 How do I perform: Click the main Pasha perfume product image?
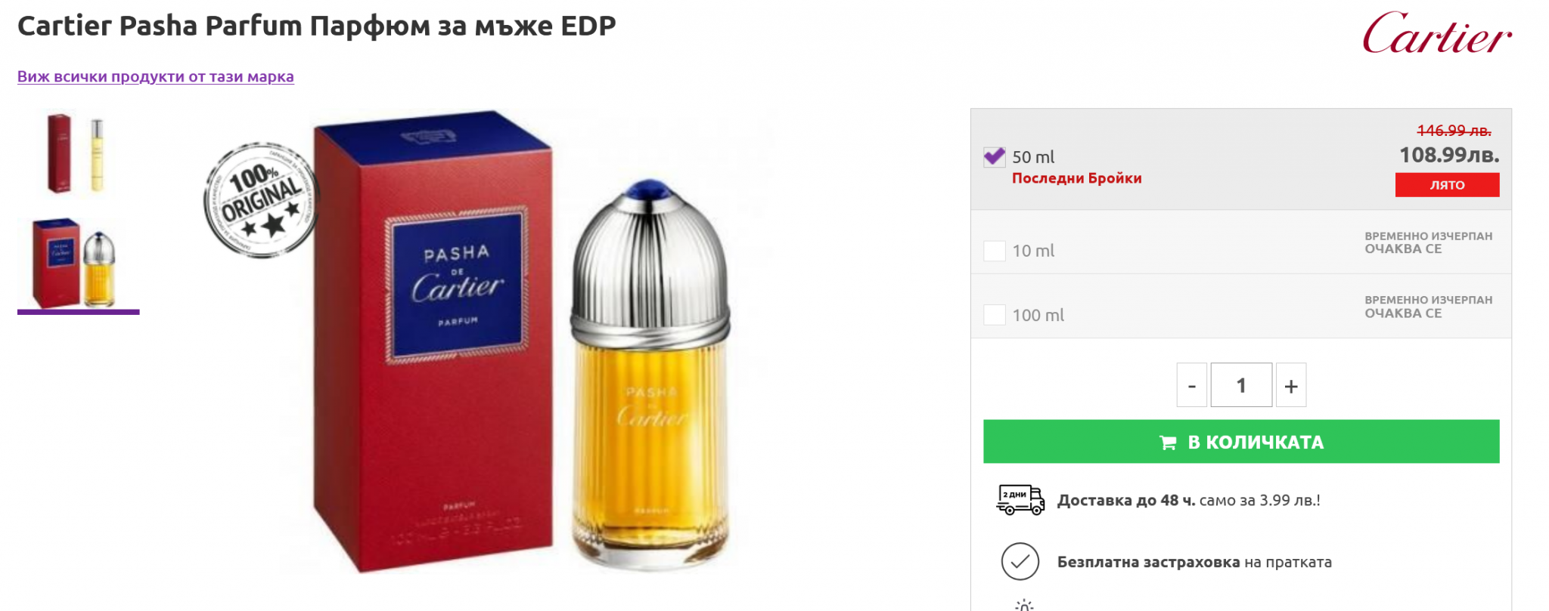[x=522, y=341]
